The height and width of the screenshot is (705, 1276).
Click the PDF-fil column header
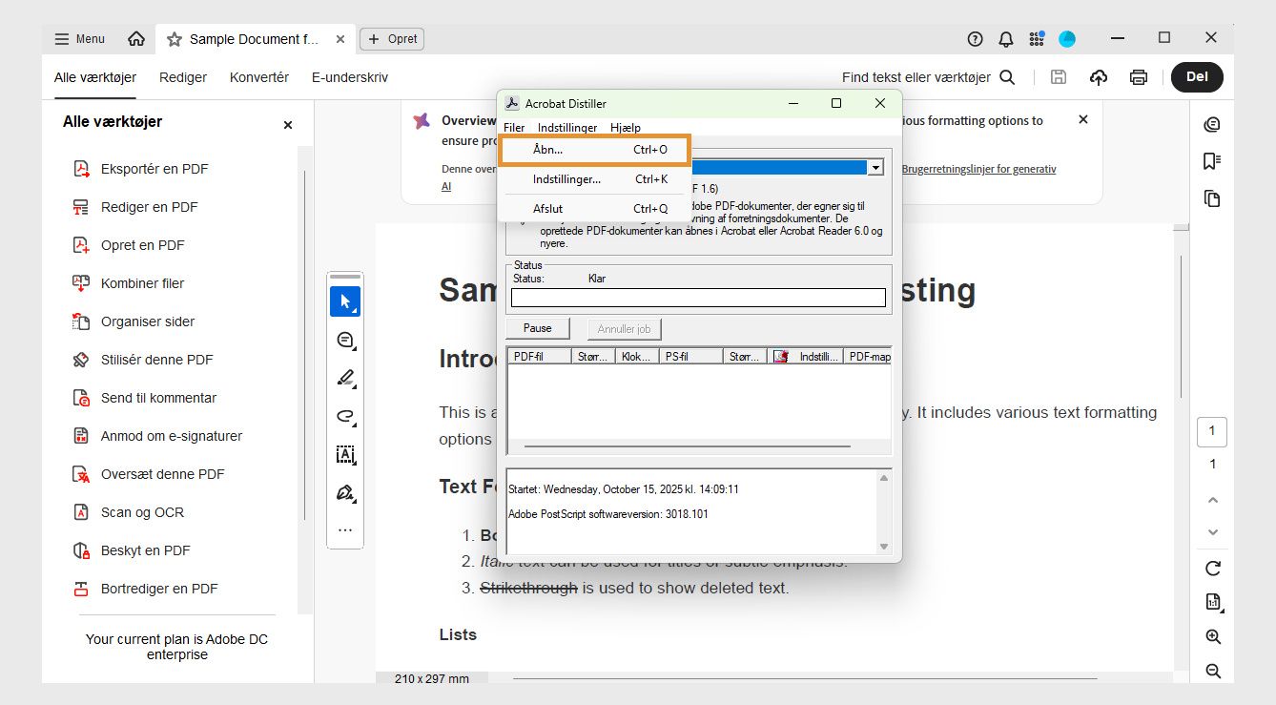pyautogui.click(x=539, y=357)
